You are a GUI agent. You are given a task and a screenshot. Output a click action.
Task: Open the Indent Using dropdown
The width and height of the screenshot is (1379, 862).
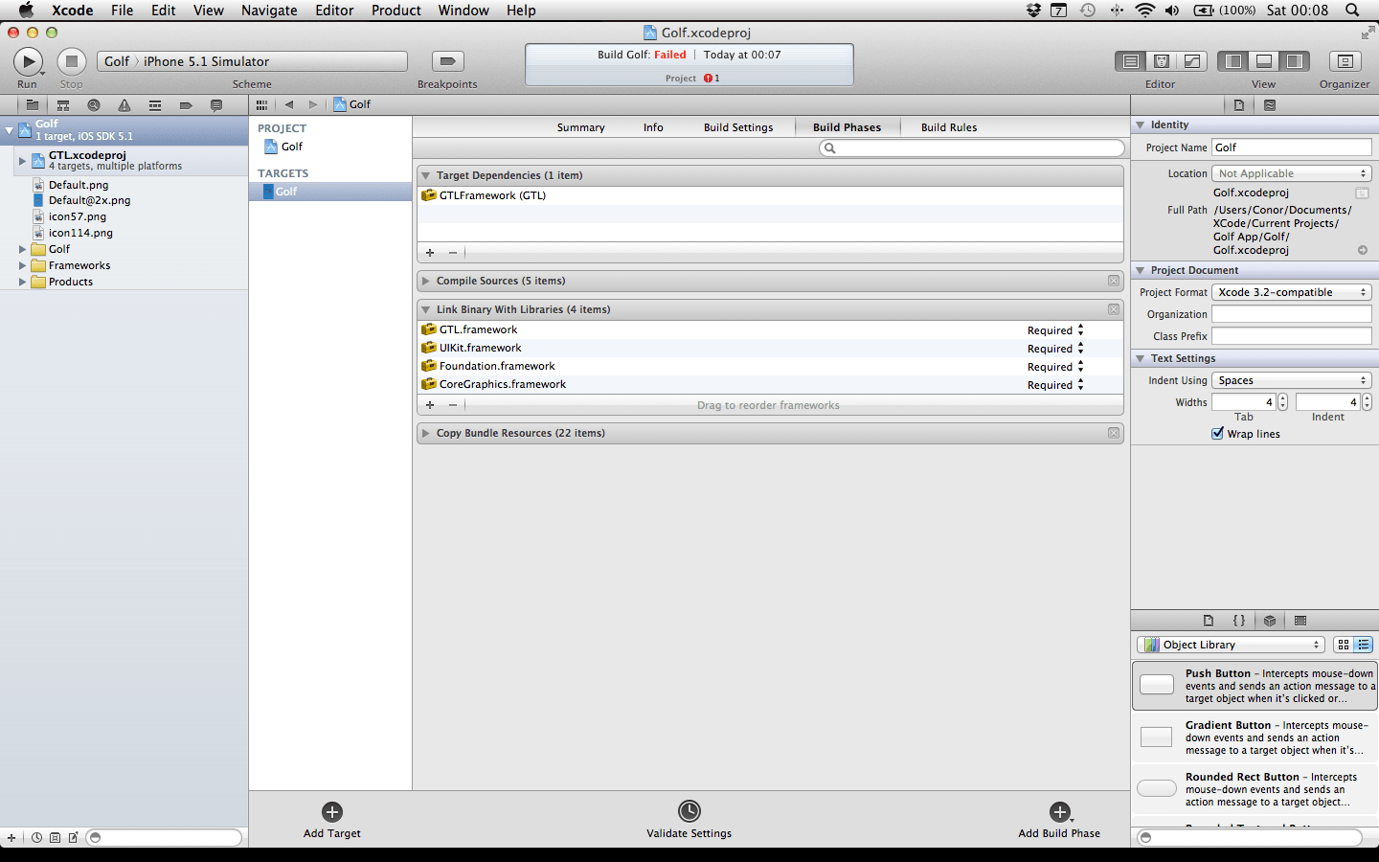click(x=1292, y=380)
